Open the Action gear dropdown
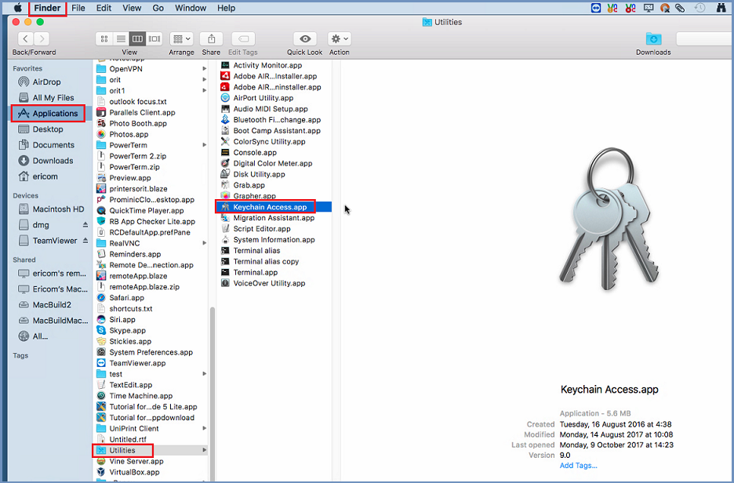Image resolution: width=734 pixels, height=483 pixels. (340, 39)
